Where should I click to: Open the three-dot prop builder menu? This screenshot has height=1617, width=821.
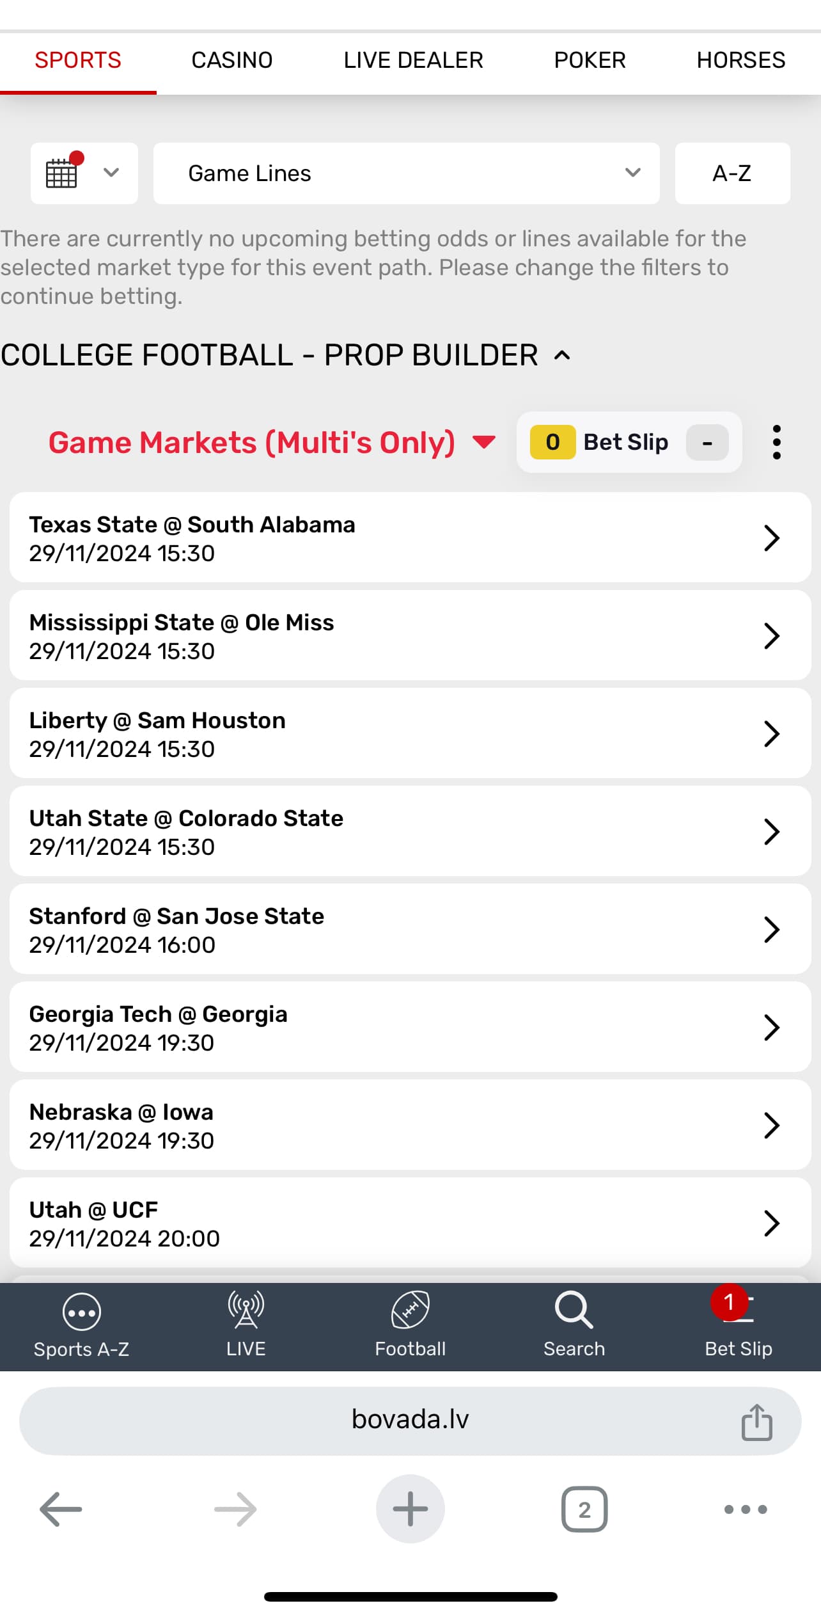pyautogui.click(x=776, y=442)
